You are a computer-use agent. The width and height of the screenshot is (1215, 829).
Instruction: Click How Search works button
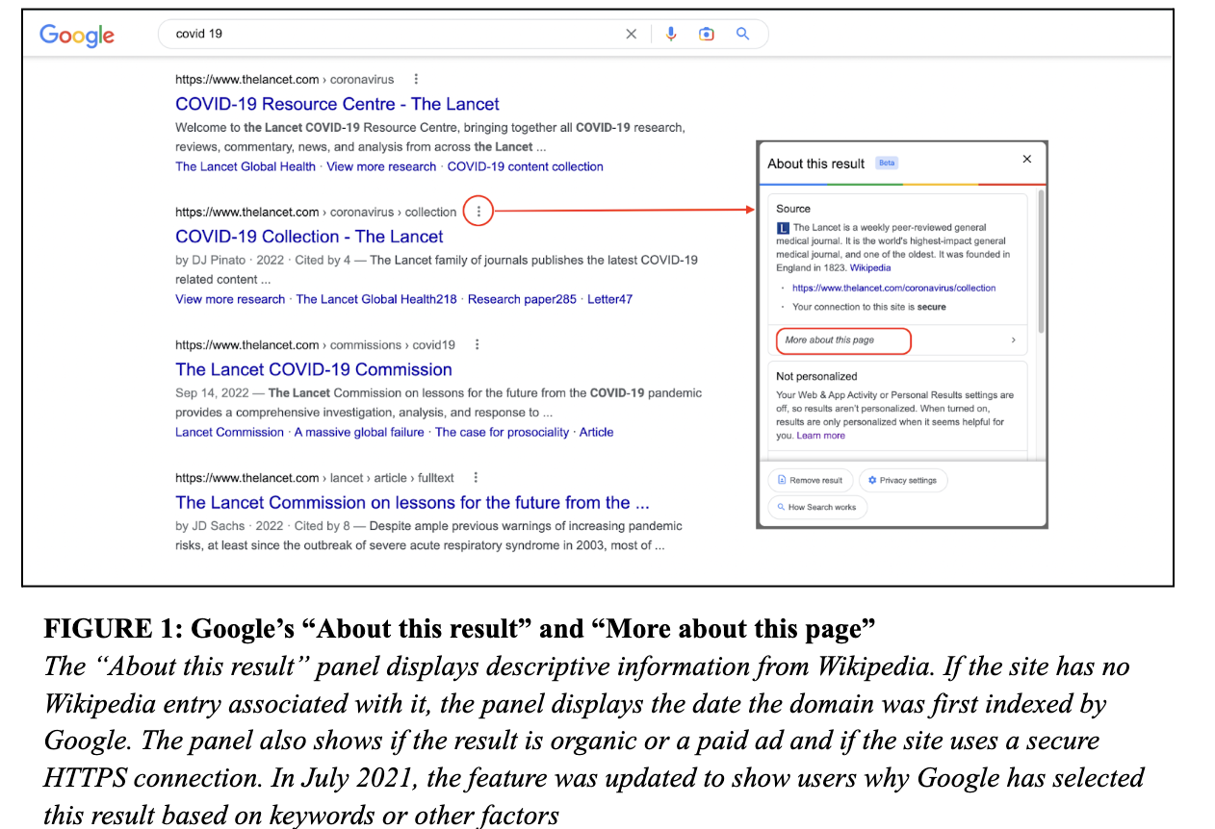(817, 507)
